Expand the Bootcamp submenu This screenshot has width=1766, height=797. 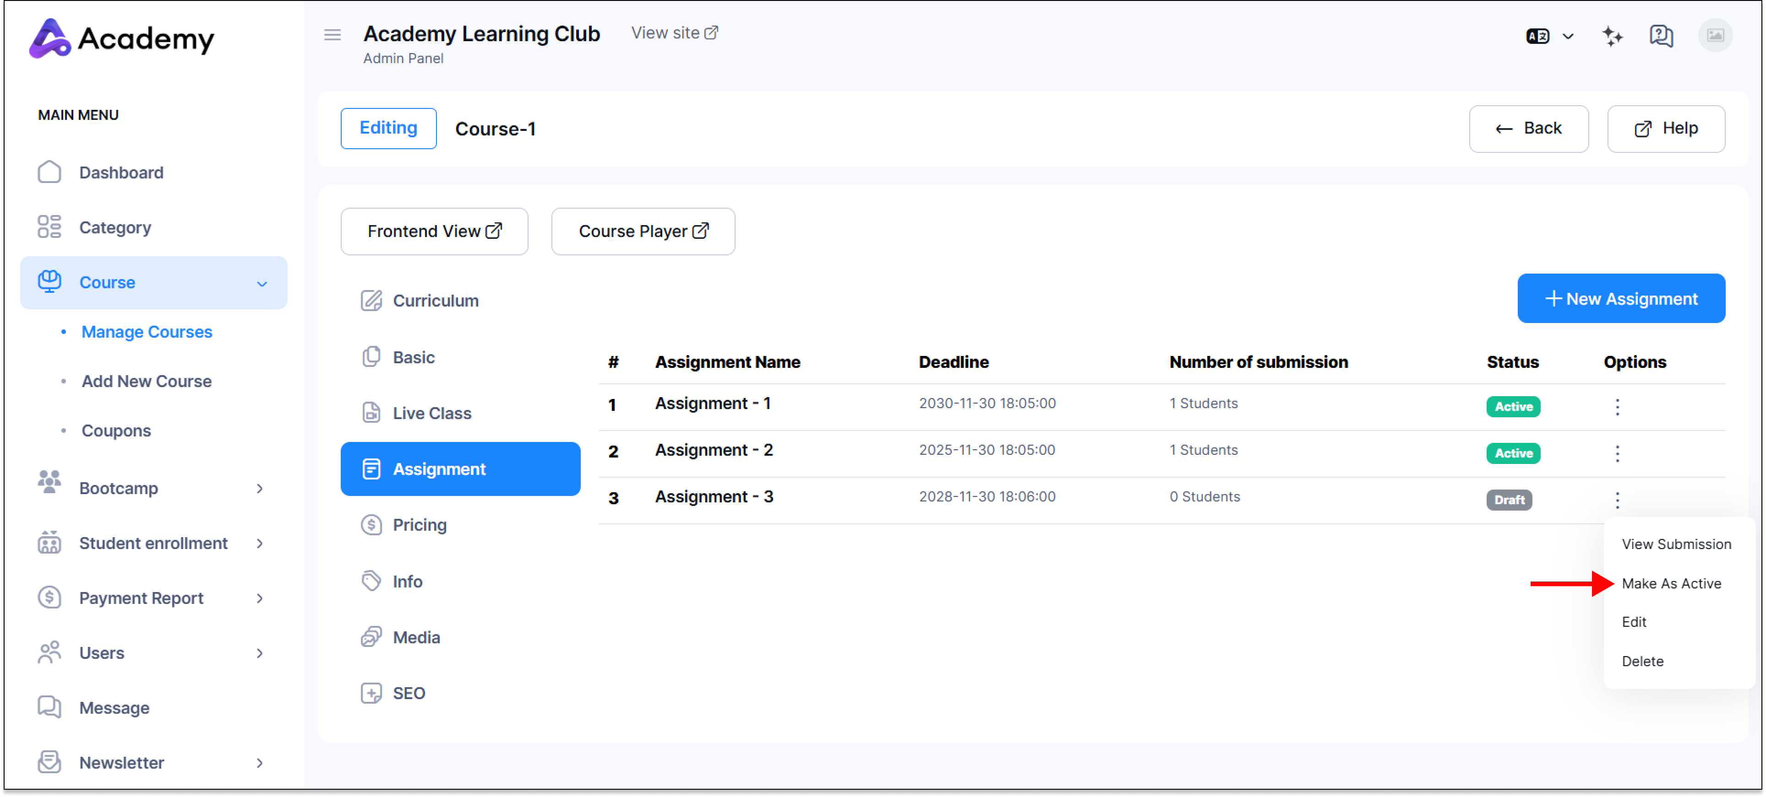click(x=260, y=488)
